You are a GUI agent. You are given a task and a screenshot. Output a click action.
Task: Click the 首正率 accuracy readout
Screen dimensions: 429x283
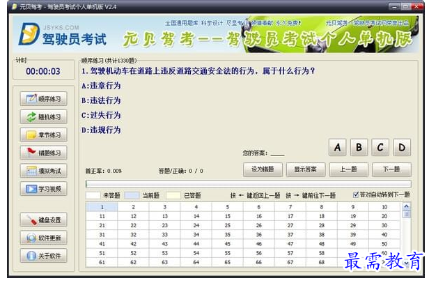[x=103, y=171]
